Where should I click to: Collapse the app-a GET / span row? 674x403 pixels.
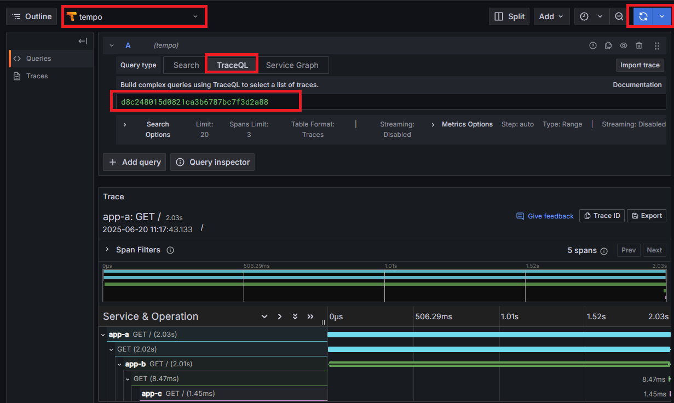[103, 335]
